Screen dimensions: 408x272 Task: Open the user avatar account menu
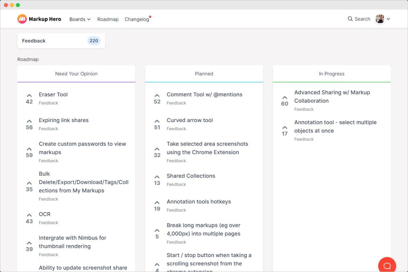click(383, 19)
